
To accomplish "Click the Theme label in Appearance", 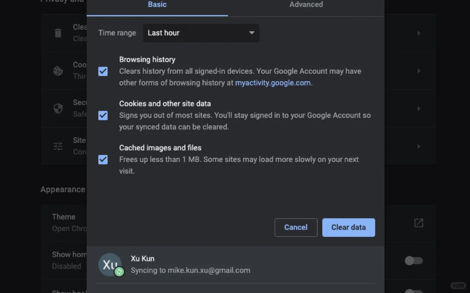I will pos(64,217).
